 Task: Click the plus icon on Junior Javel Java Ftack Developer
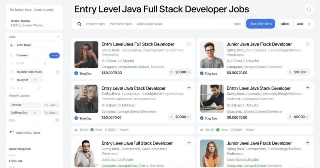307,143
